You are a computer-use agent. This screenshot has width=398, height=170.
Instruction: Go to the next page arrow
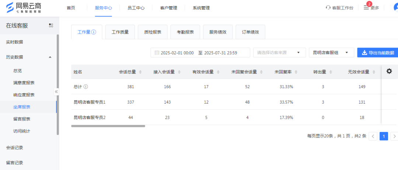pos(394,136)
